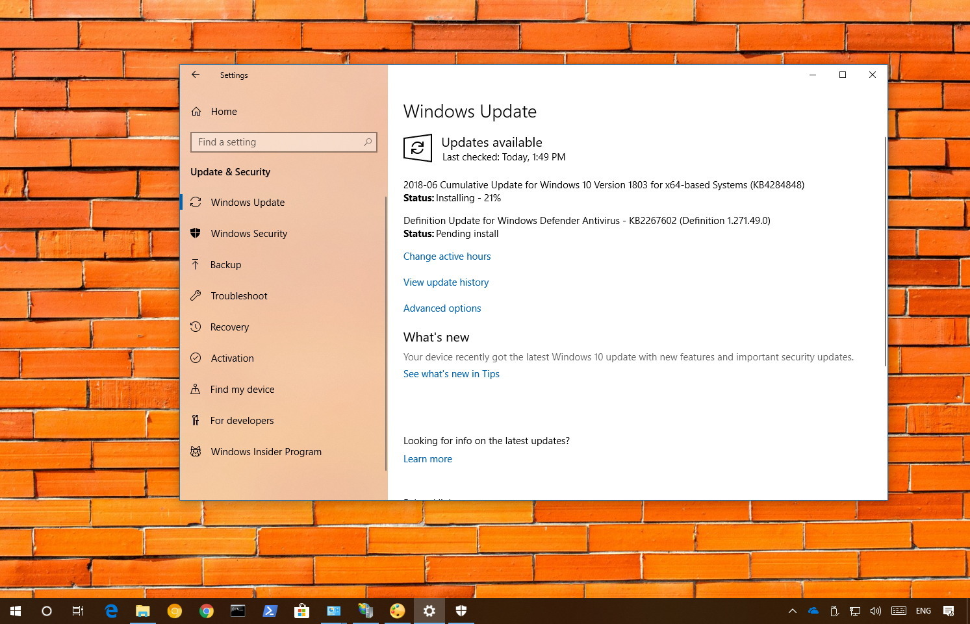The width and height of the screenshot is (970, 624).
Task: Open the Windows Security section
Action: point(249,233)
